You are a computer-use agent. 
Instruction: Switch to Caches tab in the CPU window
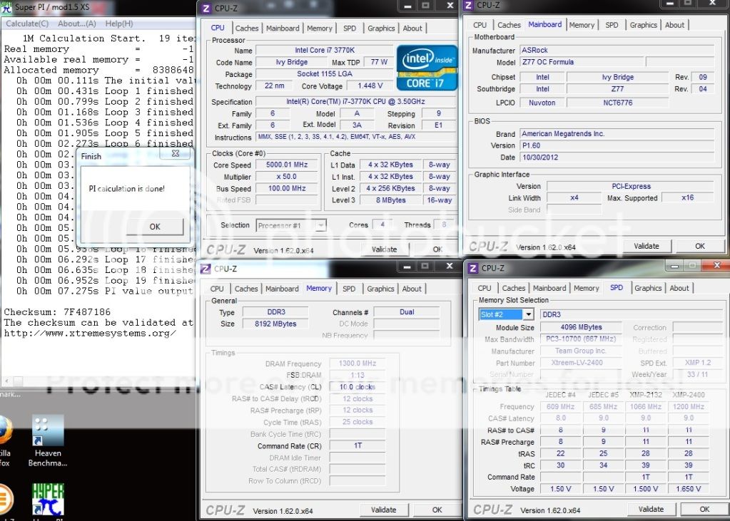pyautogui.click(x=247, y=29)
